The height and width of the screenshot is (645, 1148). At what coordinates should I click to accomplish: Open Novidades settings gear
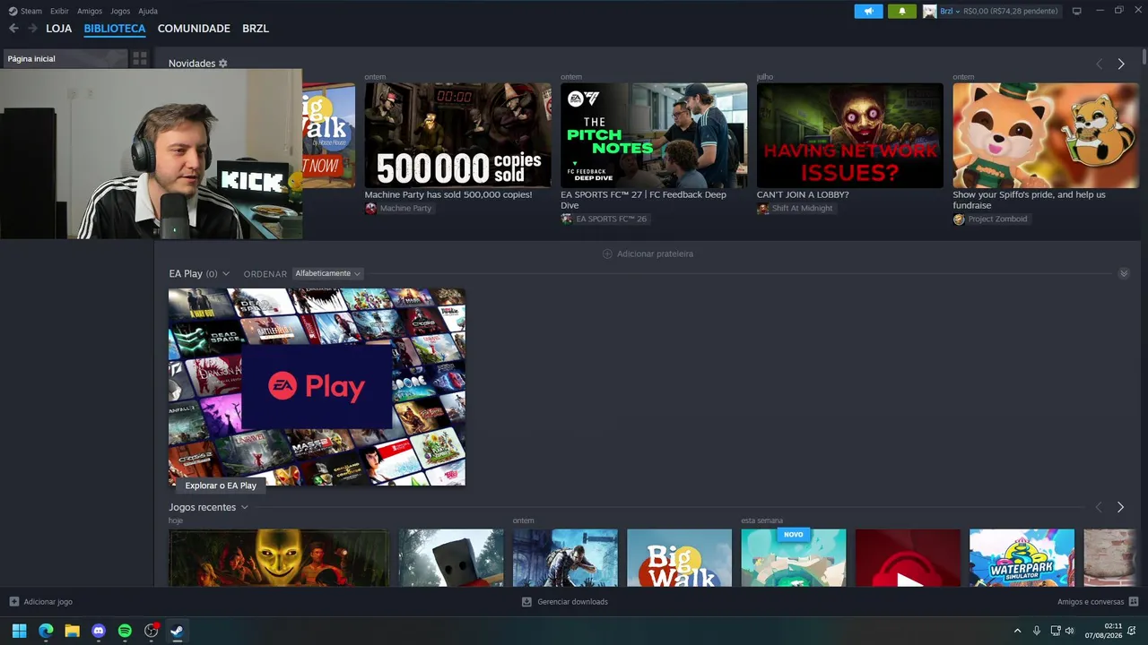pos(223,64)
